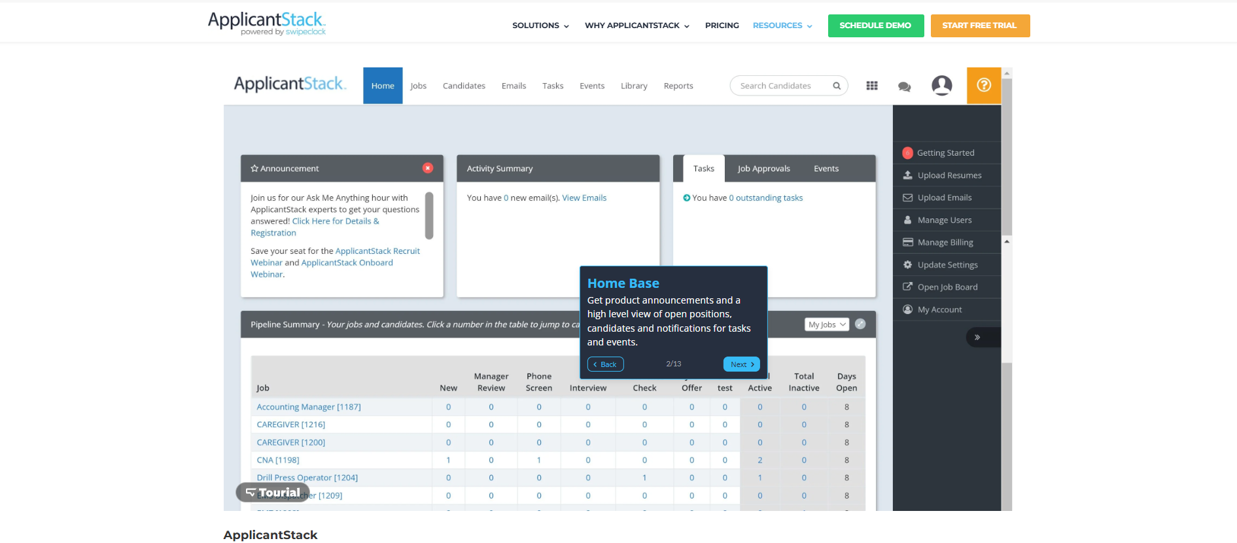Click the apps grid icon
Image resolution: width=1237 pixels, height=543 pixels.
[x=872, y=86]
